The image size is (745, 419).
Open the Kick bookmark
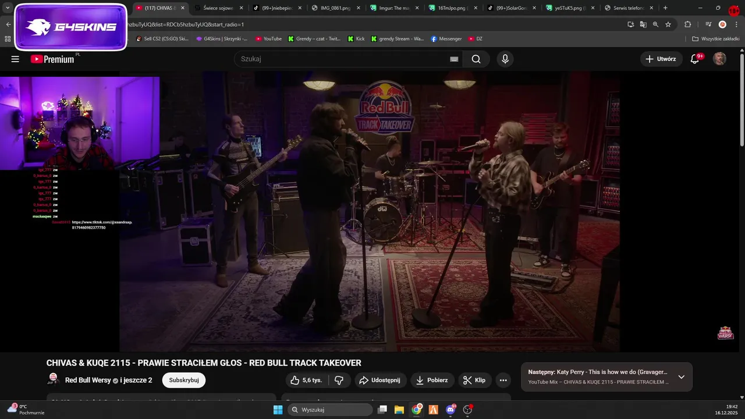356,38
